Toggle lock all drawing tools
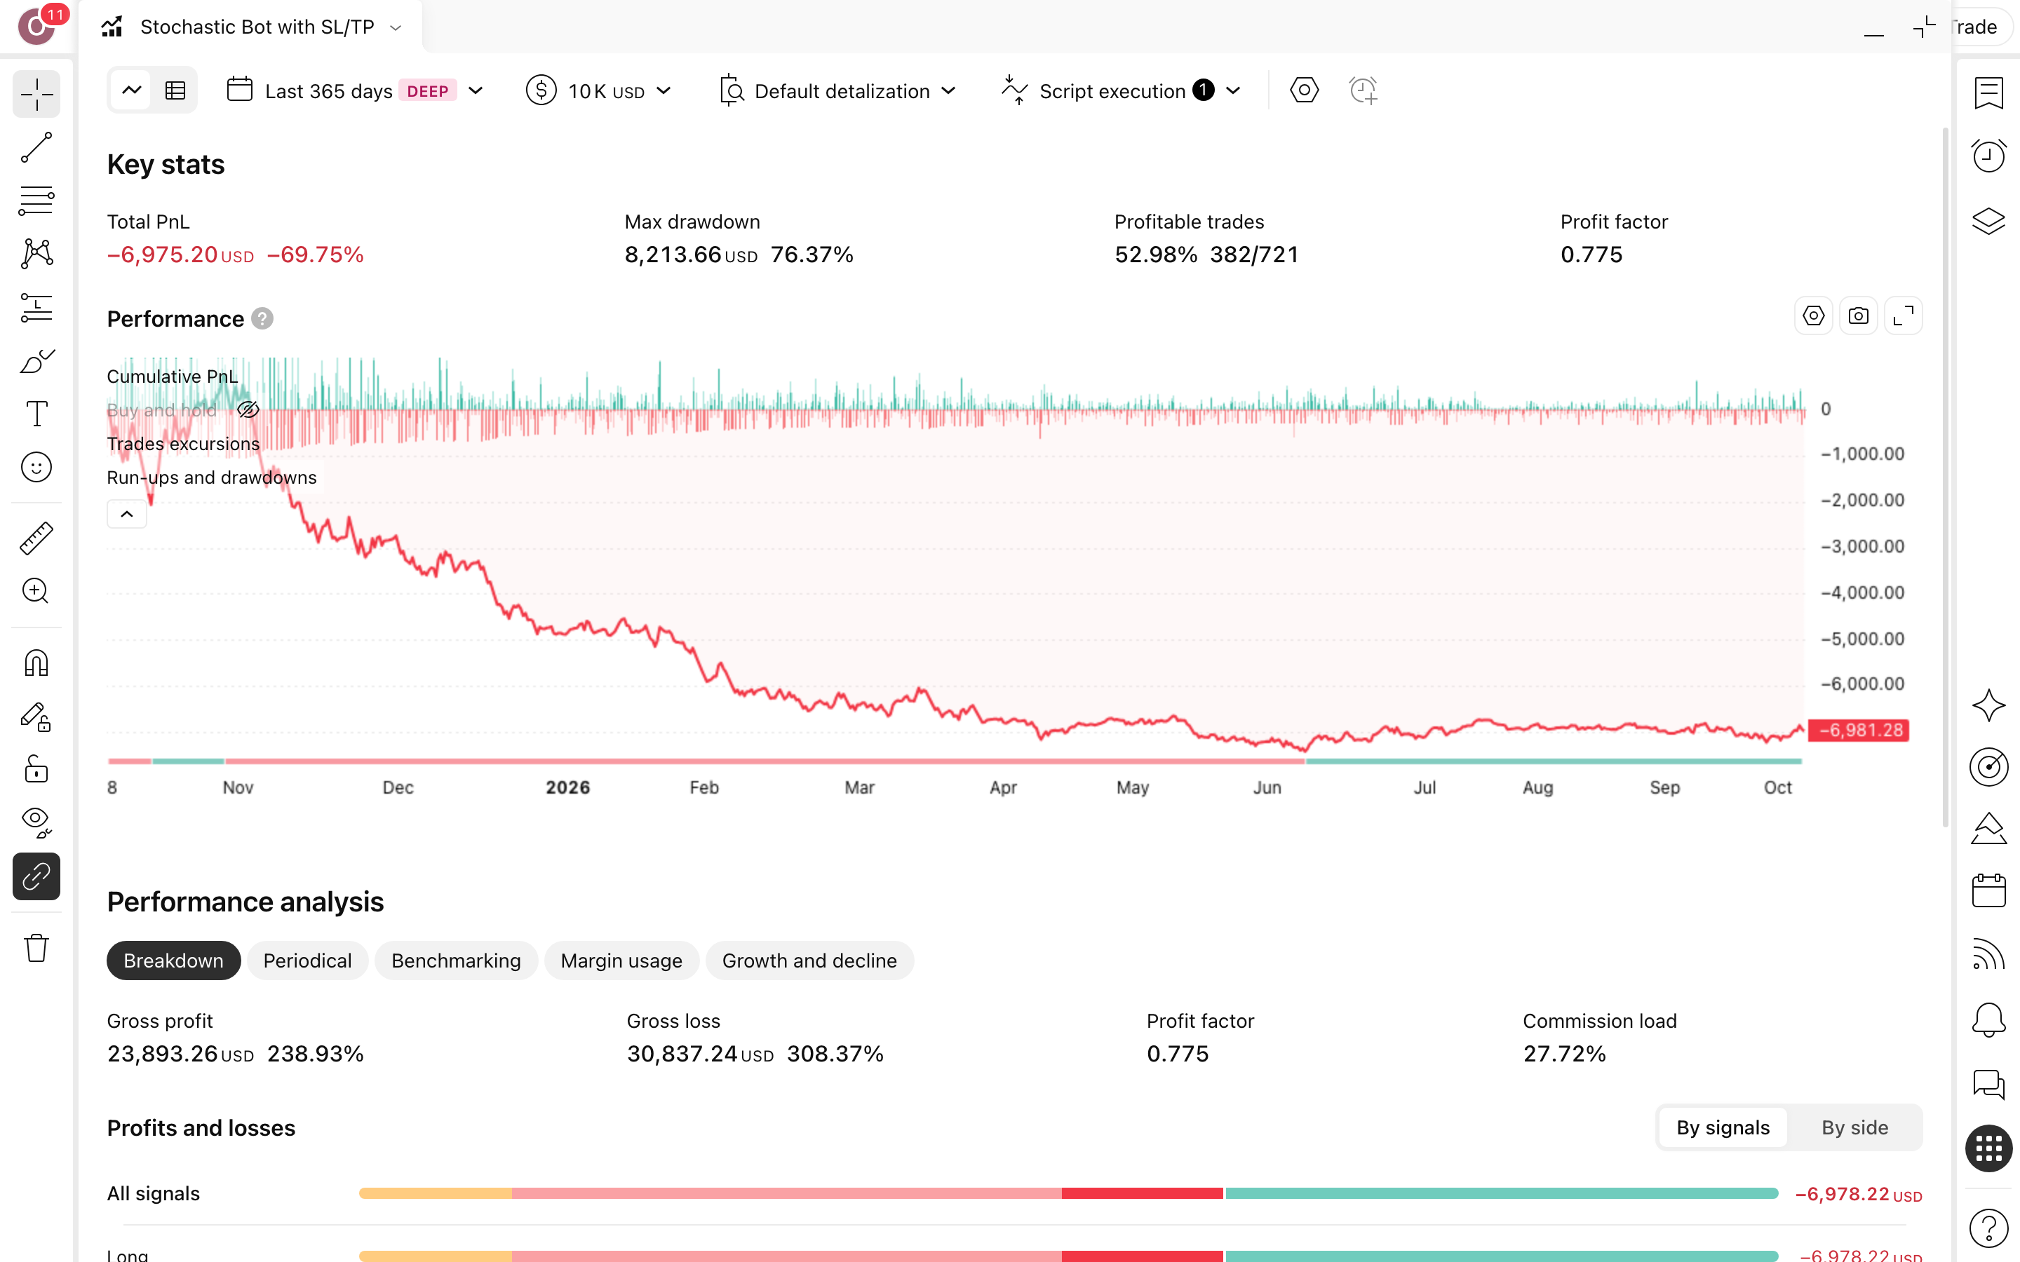The image size is (2020, 1262). 36,770
